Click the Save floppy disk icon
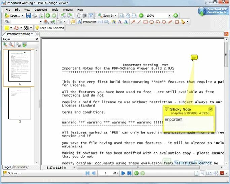Image resolution: width=230 pixels, height=184 pixels. tap(28, 16)
